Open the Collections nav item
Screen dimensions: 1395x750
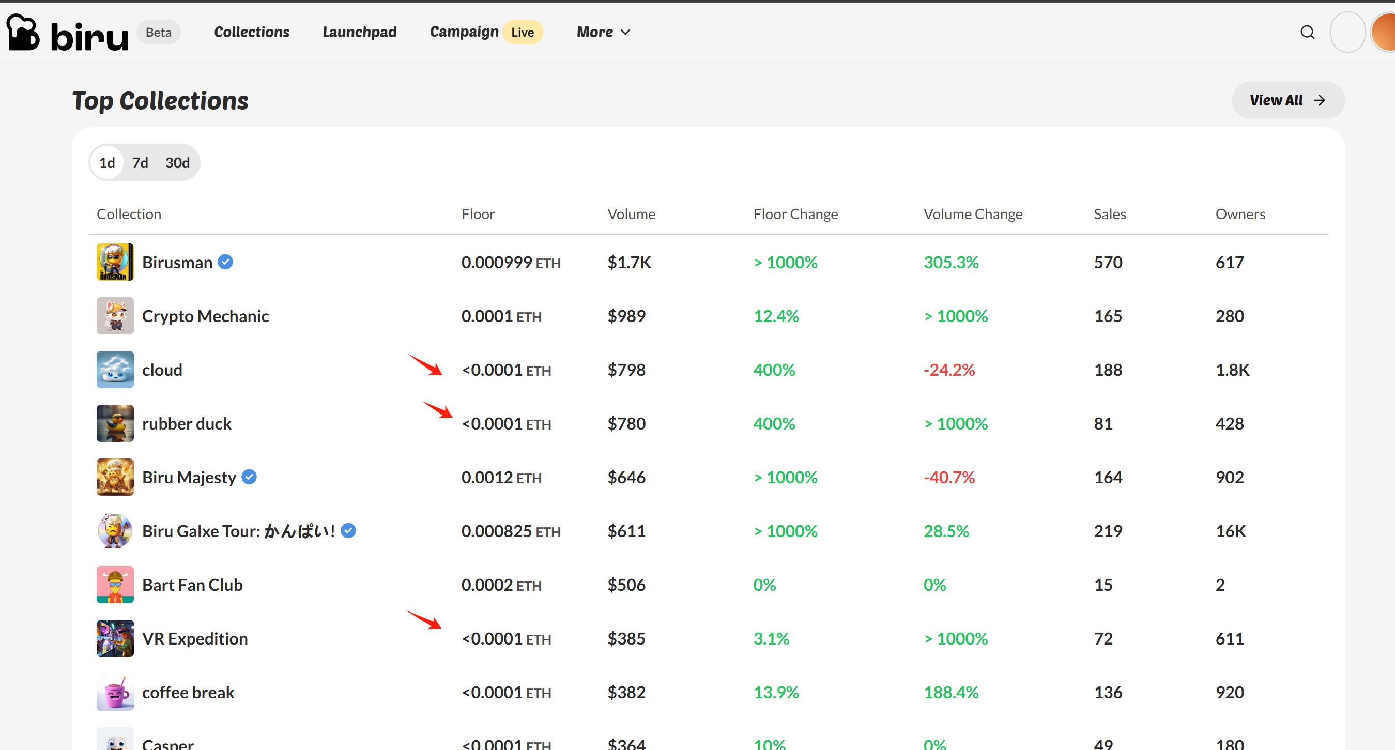tap(251, 33)
